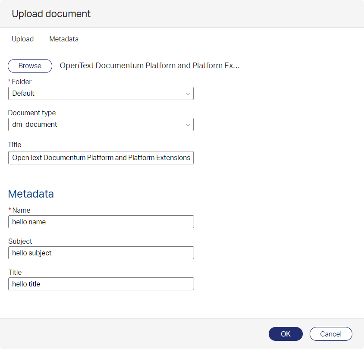The image size is (364, 349).
Task: Click the required Folder label
Action: click(22, 82)
